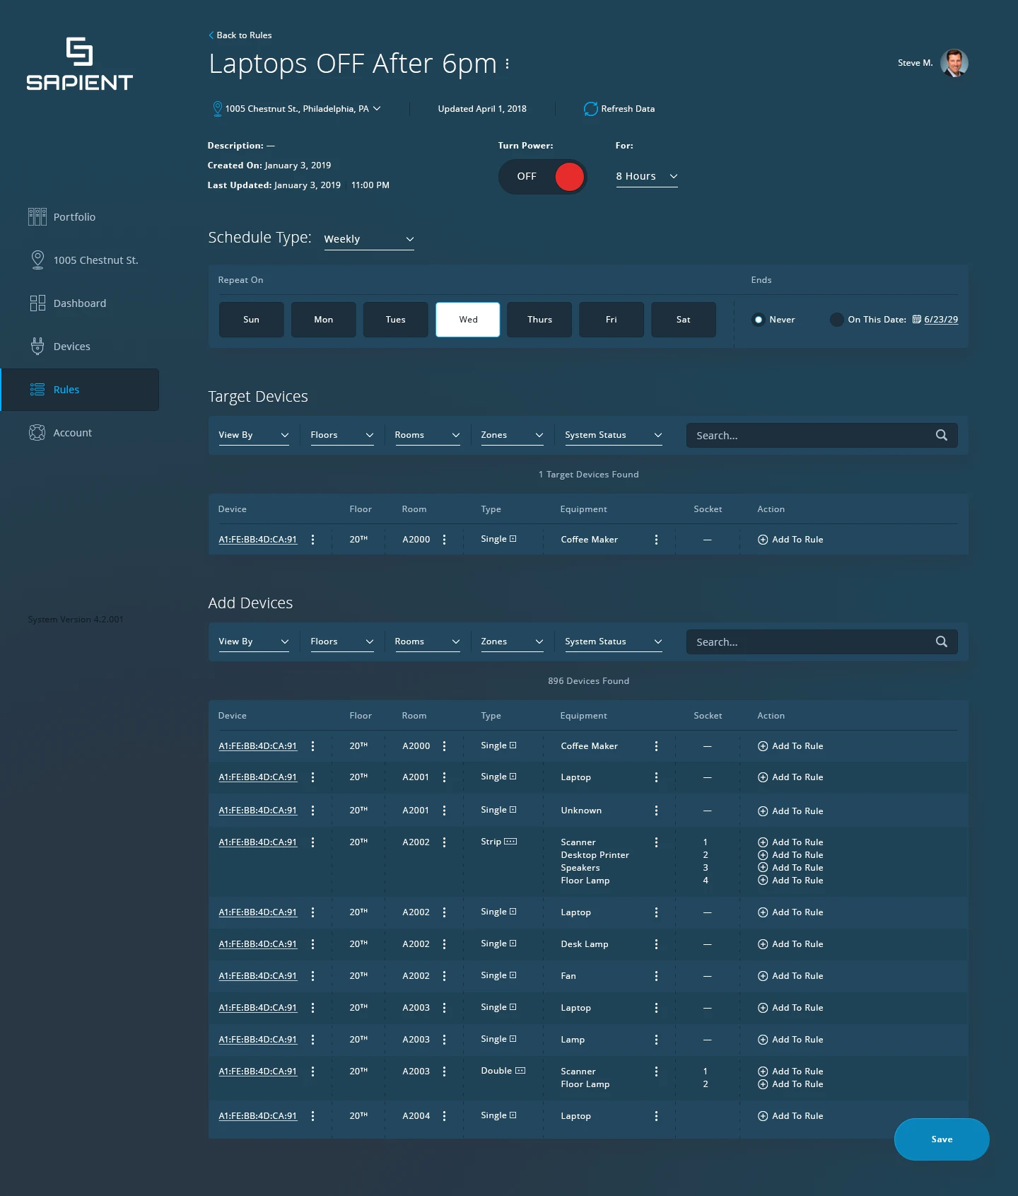Screen dimensions: 1018x1196
Task: Open Equipment menu for the Fan row
Action: (656, 976)
